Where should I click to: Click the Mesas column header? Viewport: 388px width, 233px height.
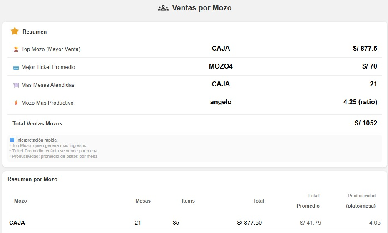click(143, 201)
